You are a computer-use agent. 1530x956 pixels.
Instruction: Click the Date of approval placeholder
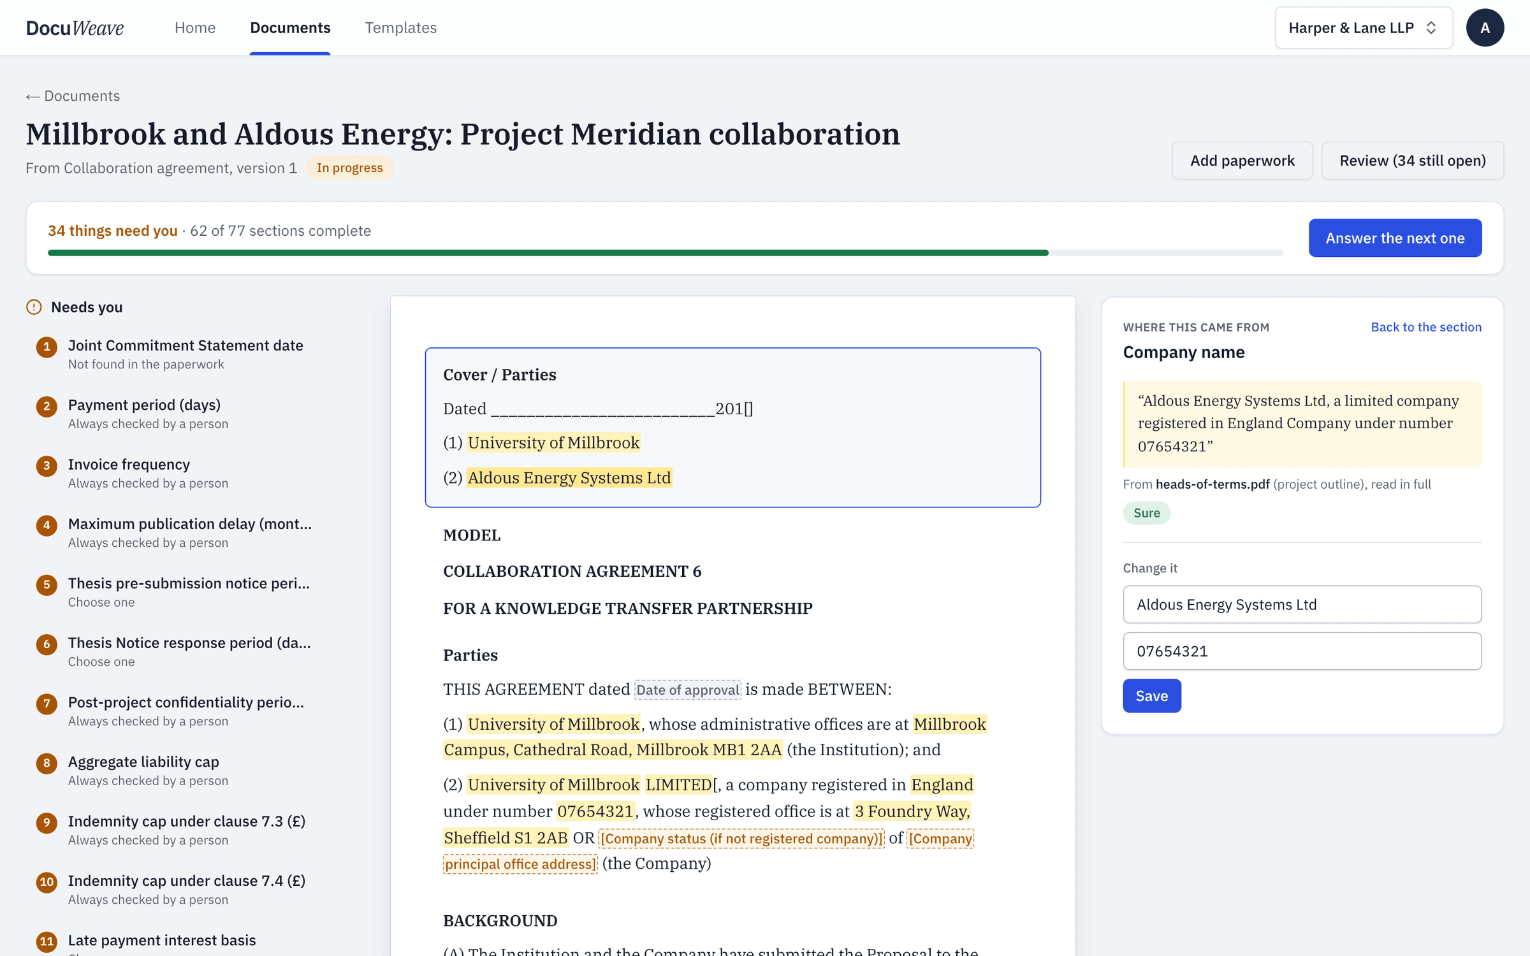(688, 690)
